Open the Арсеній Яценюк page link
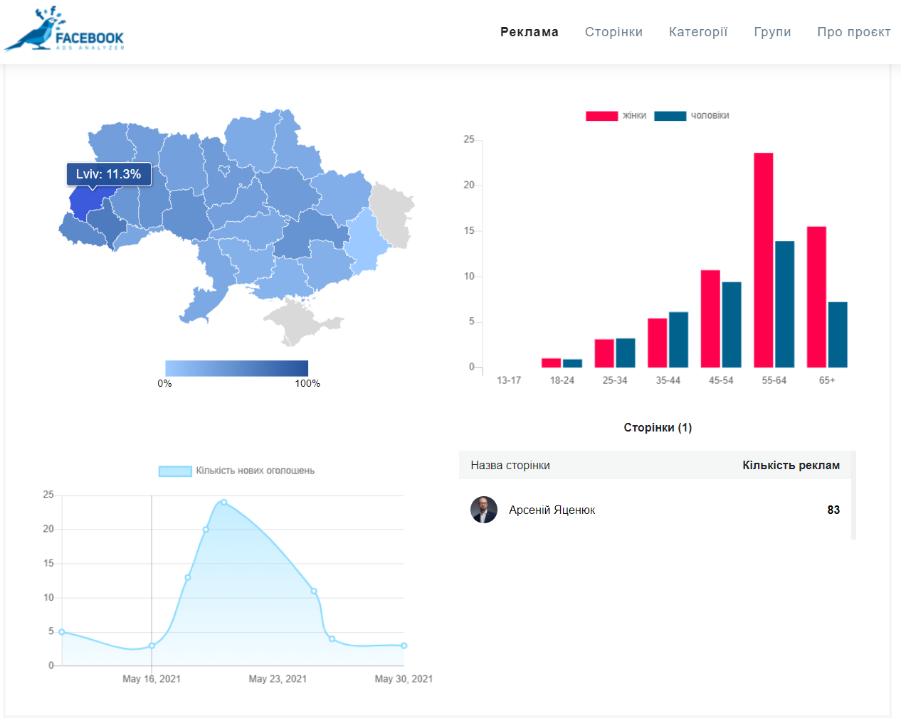Screen dimensions: 901x718 tap(552, 510)
